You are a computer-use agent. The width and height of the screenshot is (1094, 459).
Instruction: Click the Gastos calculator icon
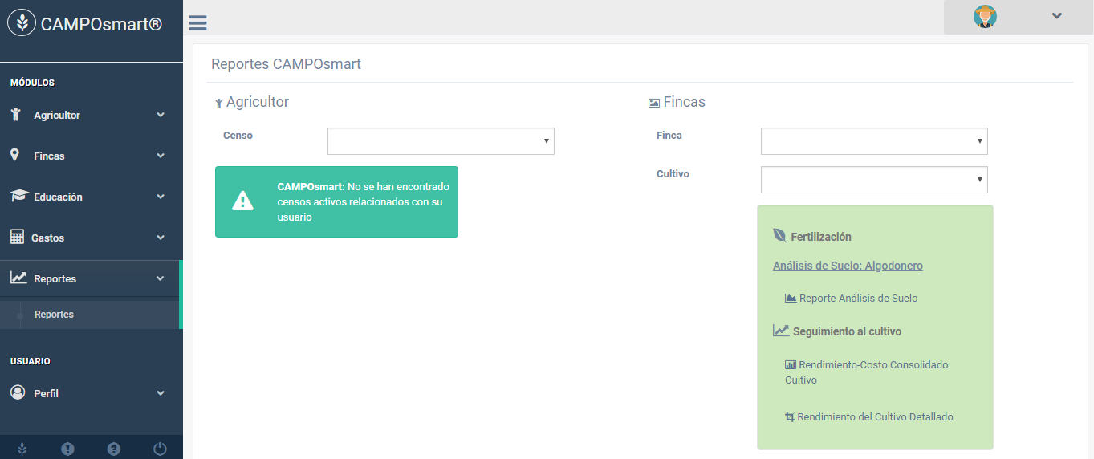(17, 237)
